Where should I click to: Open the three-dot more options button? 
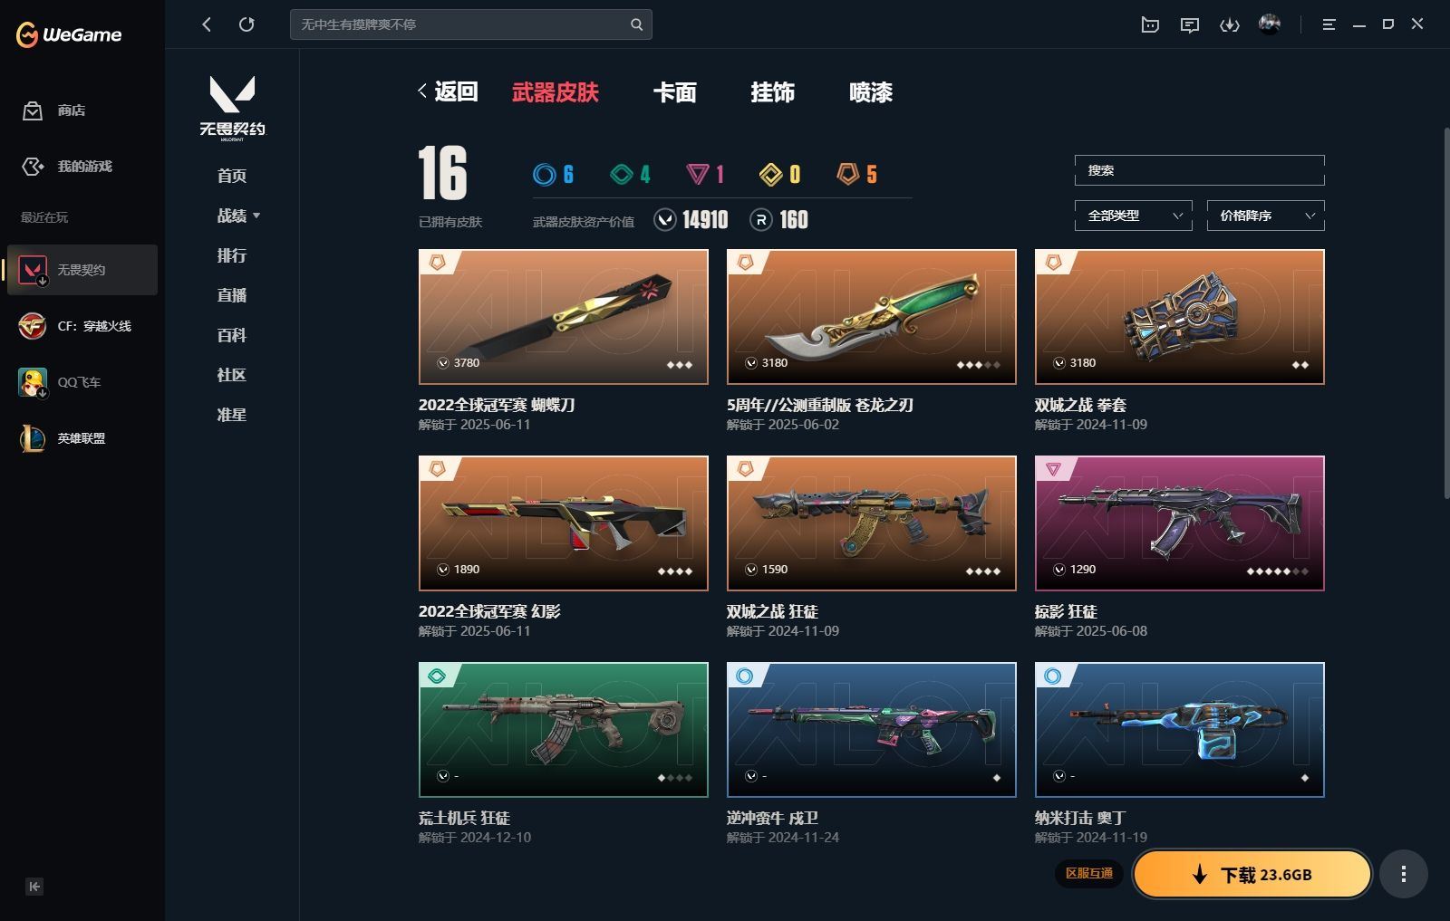coord(1404,874)
